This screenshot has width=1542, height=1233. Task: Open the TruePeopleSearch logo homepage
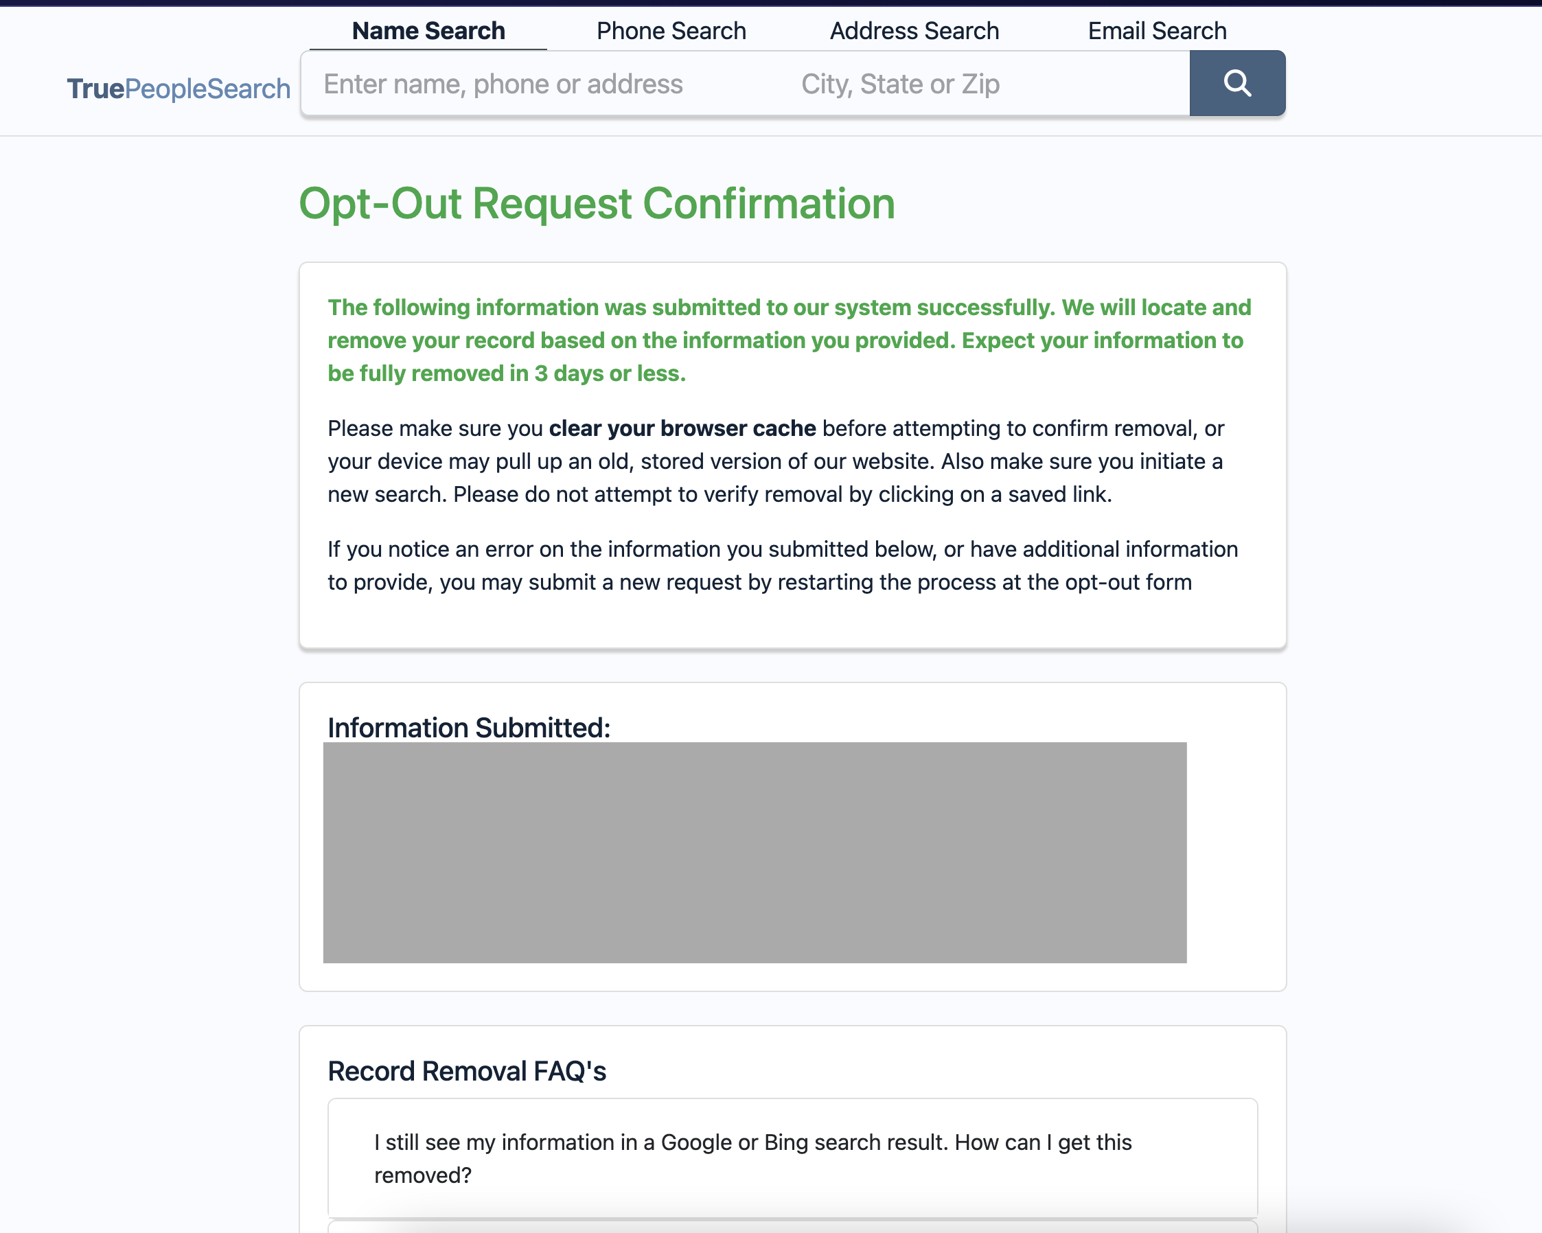pyautogui.click(x=178, y=89)
